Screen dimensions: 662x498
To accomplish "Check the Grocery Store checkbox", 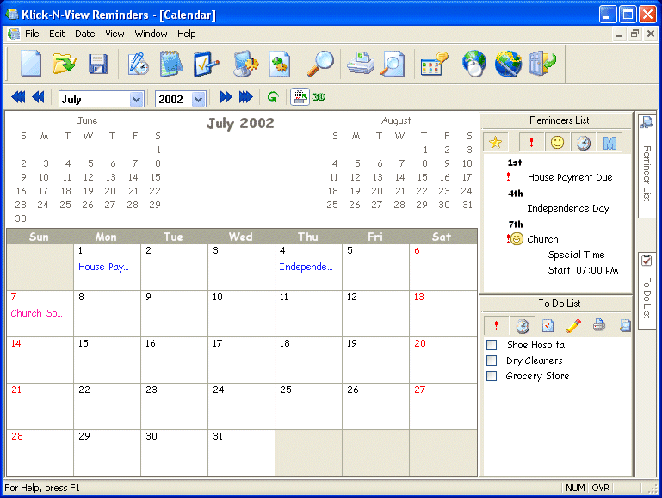I will [x=492, y=376].
